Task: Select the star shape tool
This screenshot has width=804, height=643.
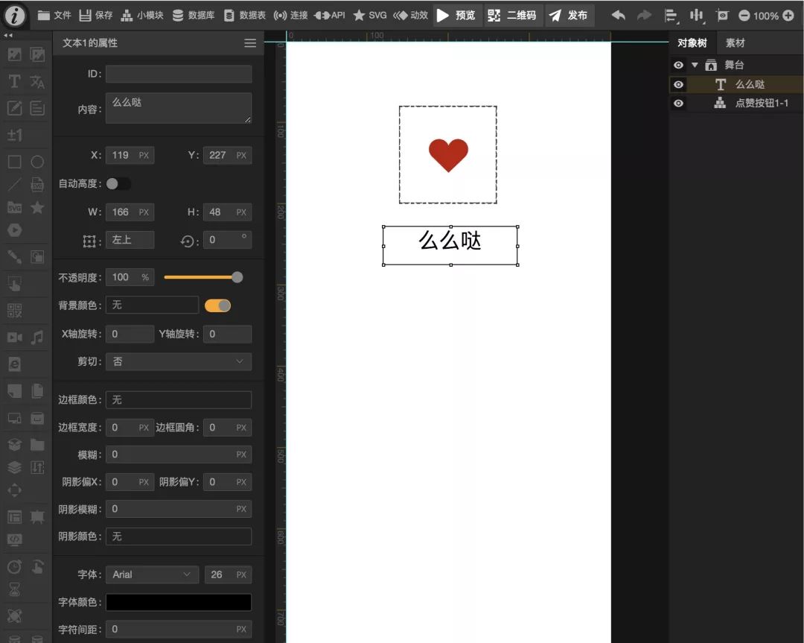Action: [x=37, y=208]
